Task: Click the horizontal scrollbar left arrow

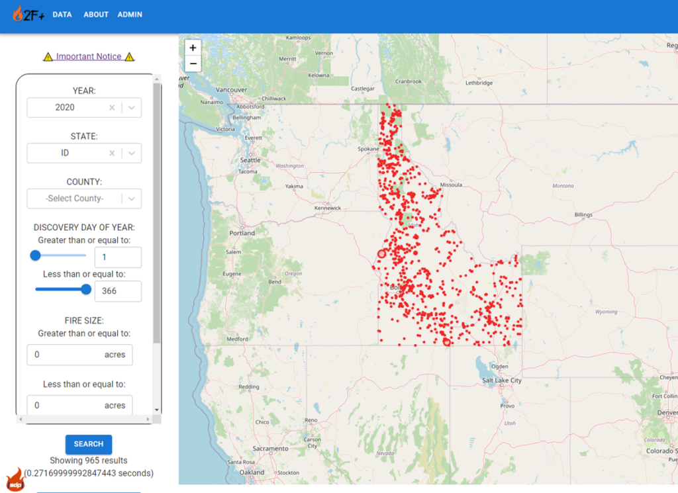Action: 21,419
